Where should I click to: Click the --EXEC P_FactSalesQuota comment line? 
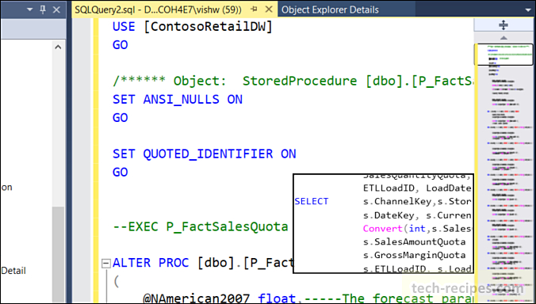(x=201, y=226)
